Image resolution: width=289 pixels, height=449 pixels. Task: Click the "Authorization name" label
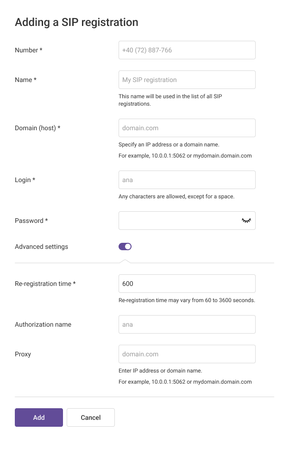pos(43,324)
